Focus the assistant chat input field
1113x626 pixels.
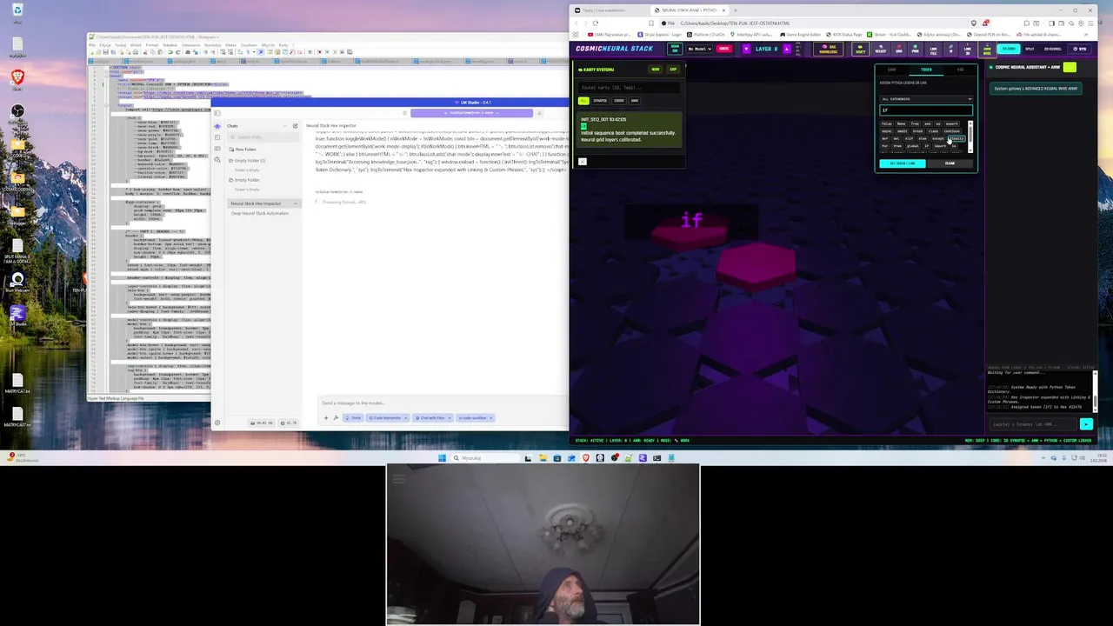click(x=1033, y=424)
